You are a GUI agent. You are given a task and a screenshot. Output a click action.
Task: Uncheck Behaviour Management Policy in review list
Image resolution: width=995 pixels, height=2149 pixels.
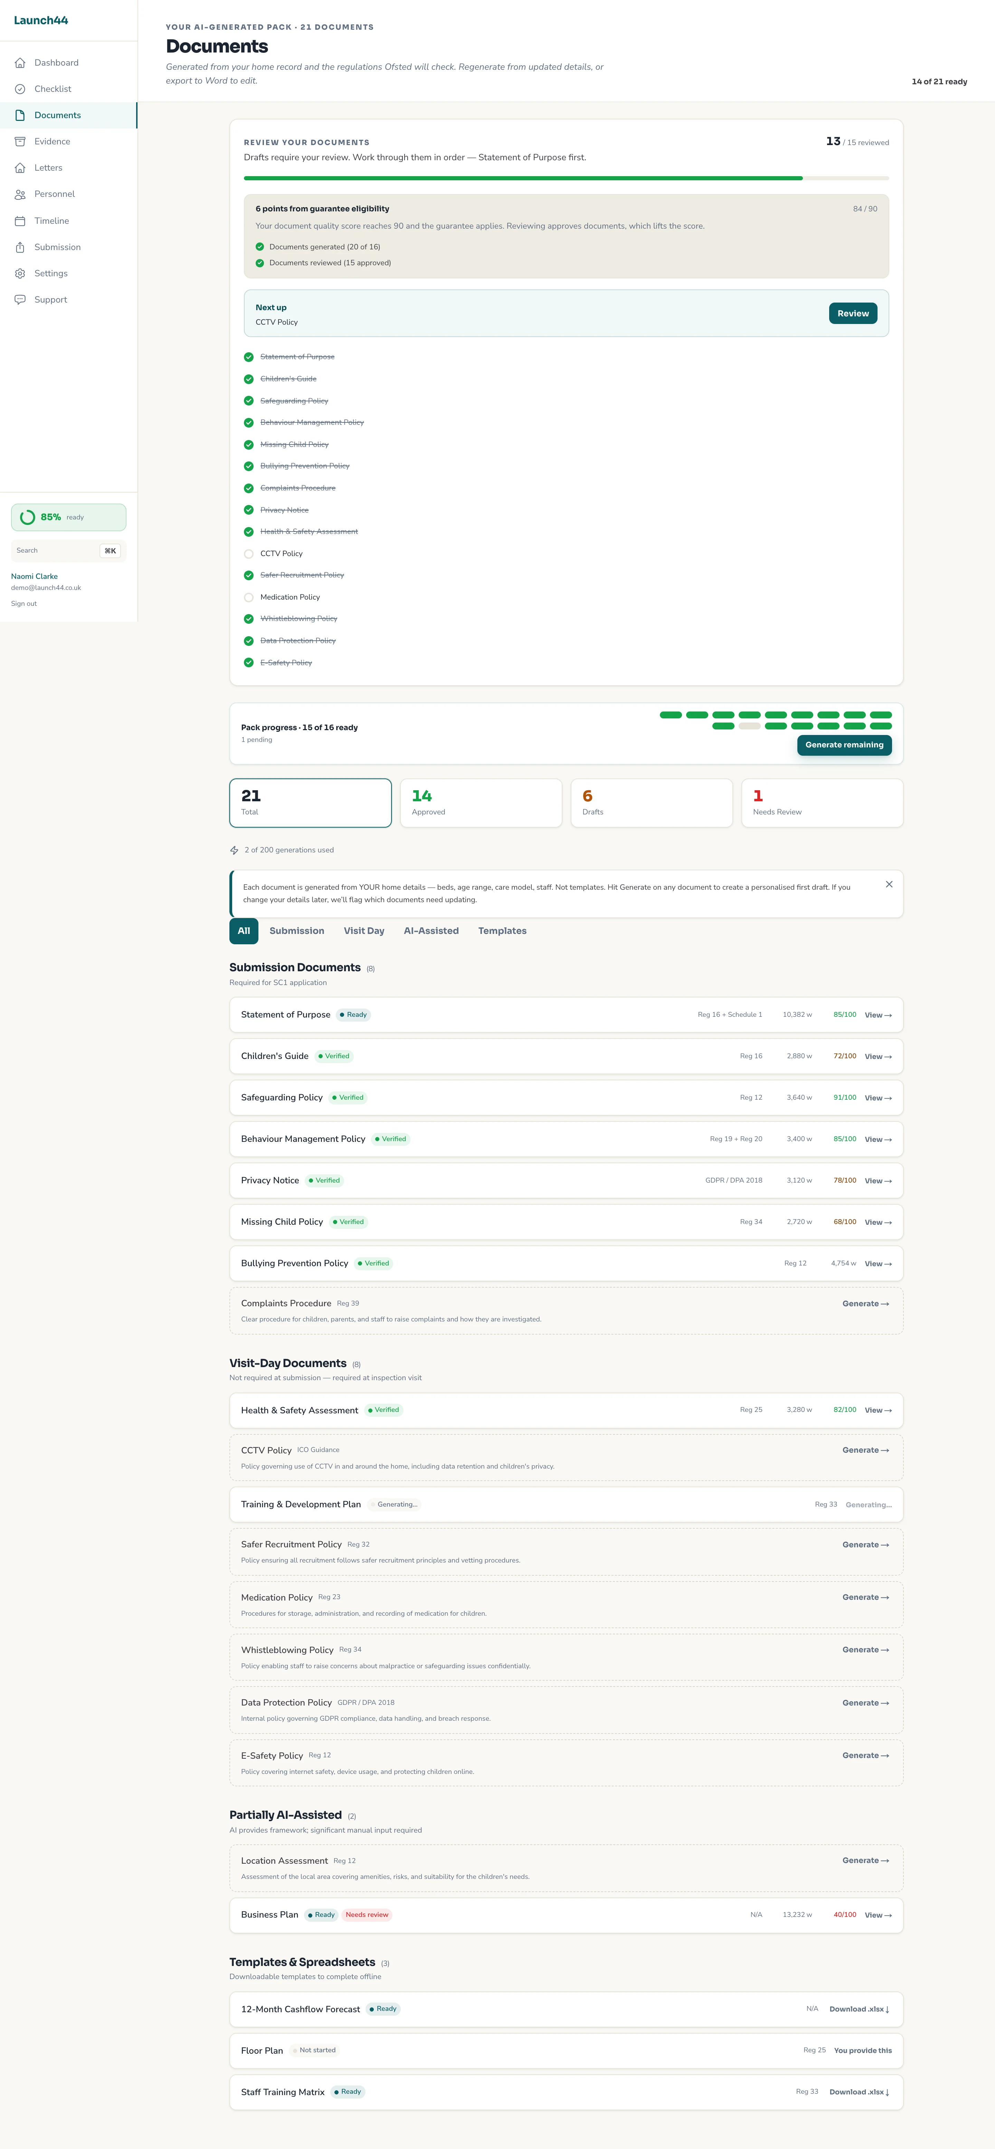pyautogui.click(x=249, y=423)
